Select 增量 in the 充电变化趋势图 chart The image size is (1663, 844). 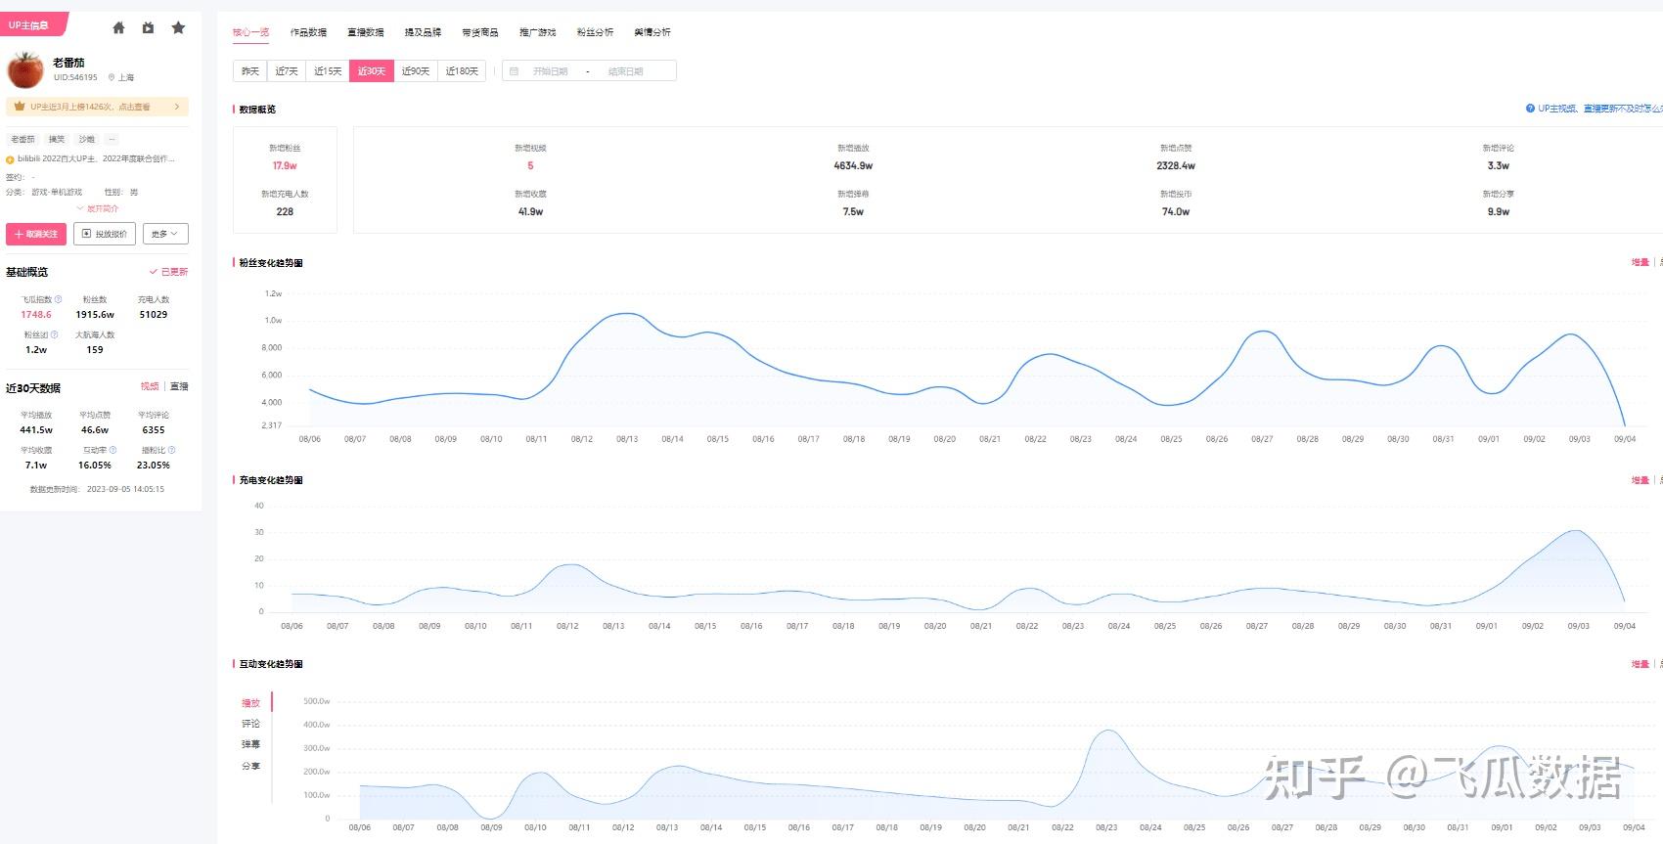pos(1641,480)
